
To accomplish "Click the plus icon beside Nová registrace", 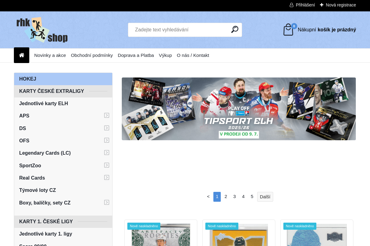I will 322,5.
